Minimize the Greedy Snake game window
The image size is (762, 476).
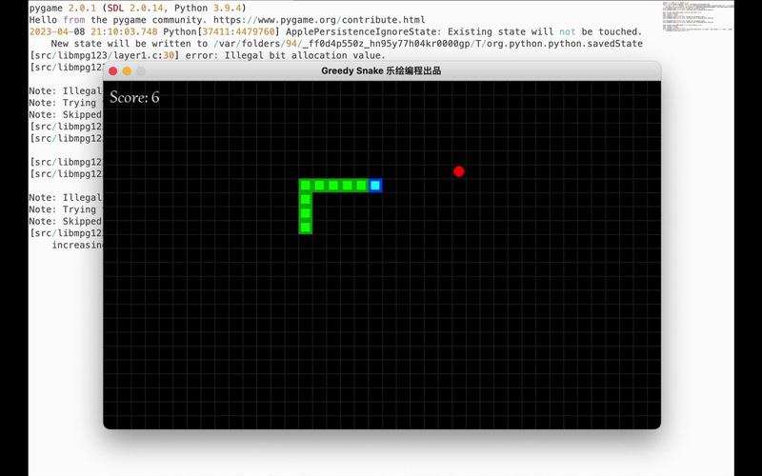(x=127, y=71)
